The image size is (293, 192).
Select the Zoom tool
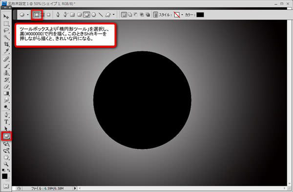[x=6, y=164]
